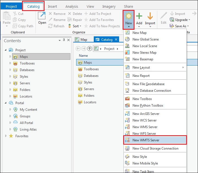The height and width of the screenshot is (173, 198).
Task: Choose New Report menu item
Action: pyautogui.click(x=155, y=76)
